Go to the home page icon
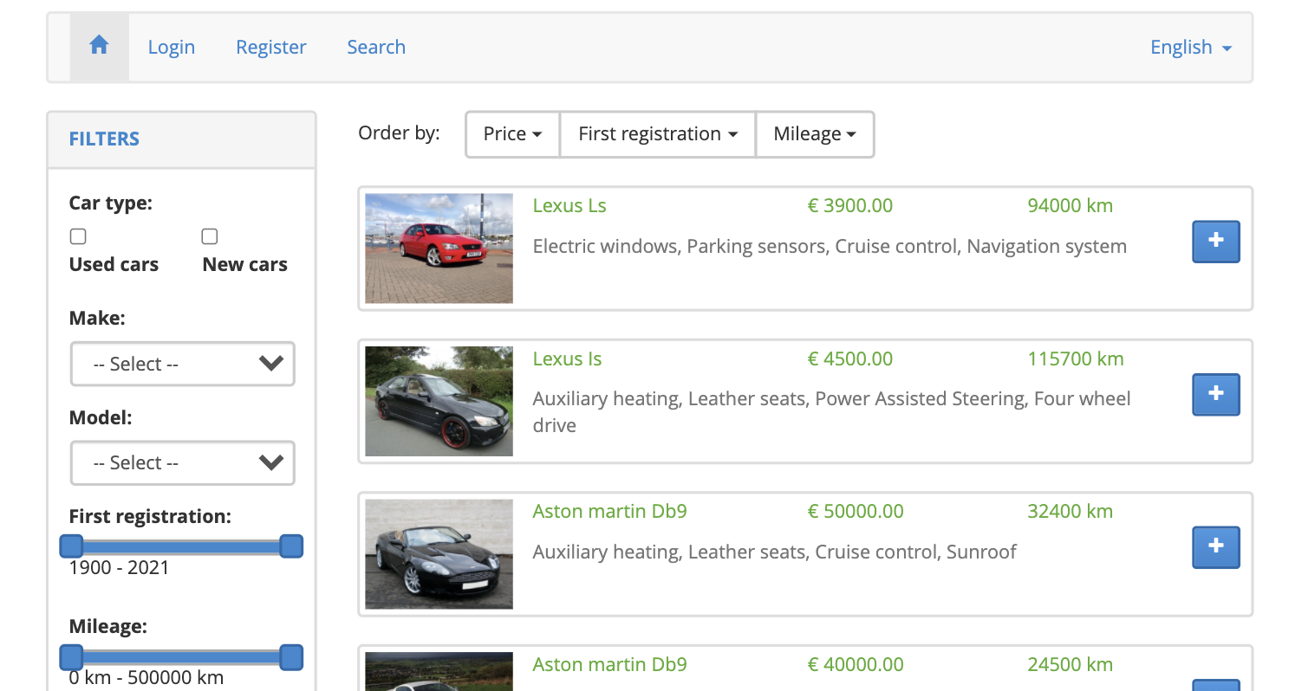 (99, 47)
